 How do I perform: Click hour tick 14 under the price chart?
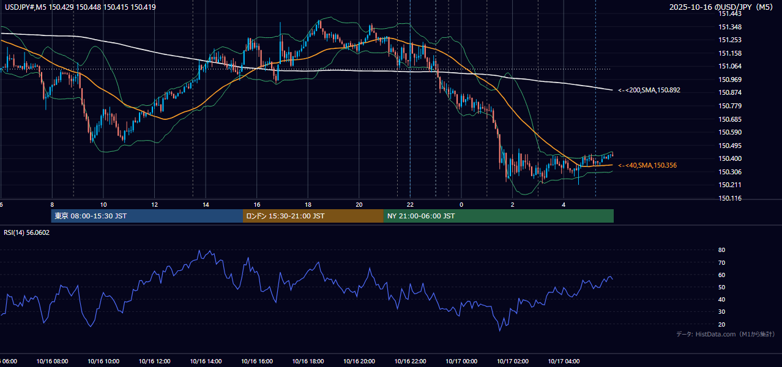pyautogui.click(x=206, y=205)
